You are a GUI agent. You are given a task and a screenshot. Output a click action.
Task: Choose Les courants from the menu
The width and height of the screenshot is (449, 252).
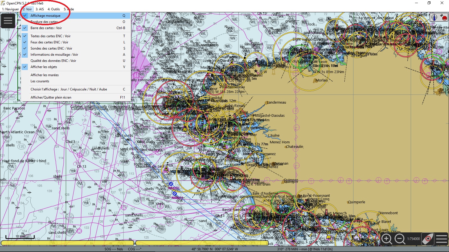point(40,81)
